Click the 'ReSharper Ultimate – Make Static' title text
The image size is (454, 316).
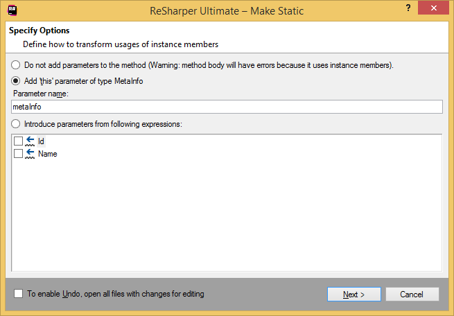tap(227, 11)
